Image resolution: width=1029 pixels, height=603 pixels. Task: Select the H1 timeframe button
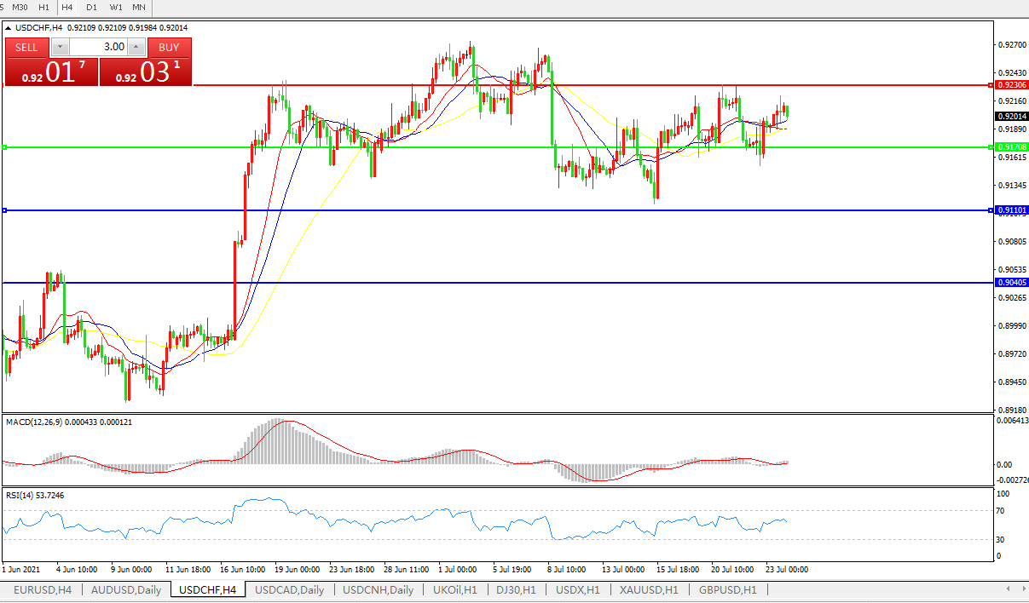click(x=44, y=7)
